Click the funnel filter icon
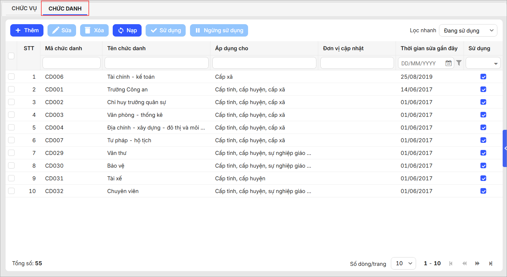 (x=459, y=63)
